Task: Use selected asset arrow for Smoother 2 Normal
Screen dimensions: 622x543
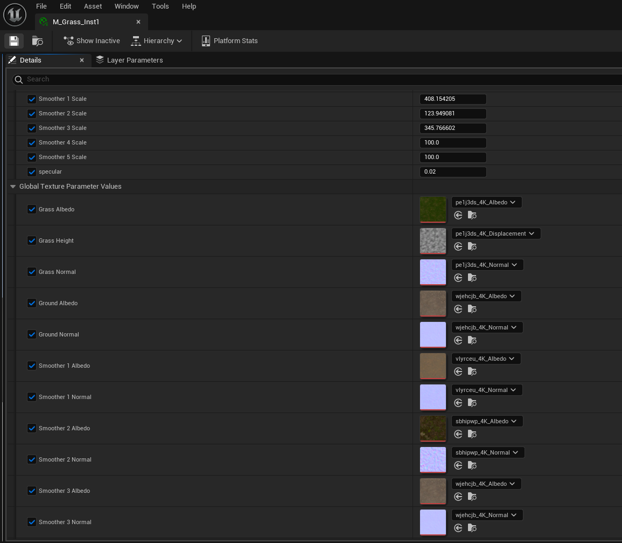Action: pos(458,465)
